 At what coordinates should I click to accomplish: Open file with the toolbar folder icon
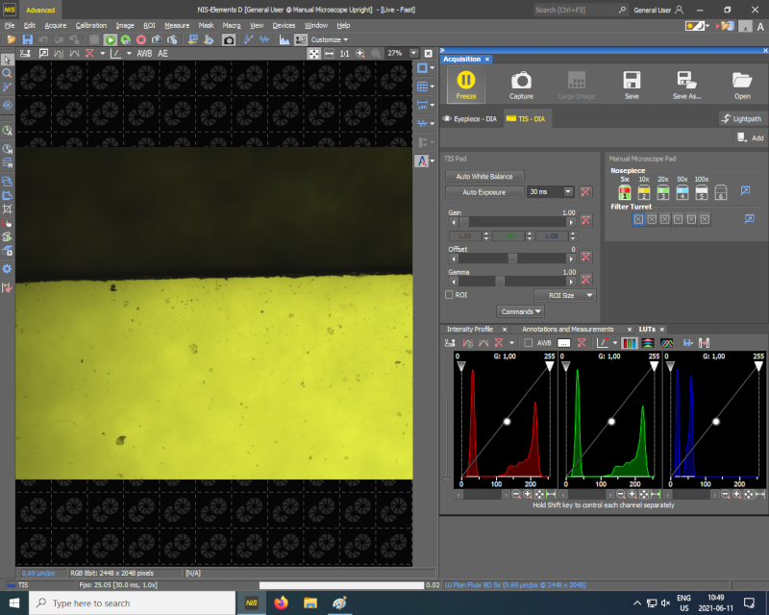(12, 40)
